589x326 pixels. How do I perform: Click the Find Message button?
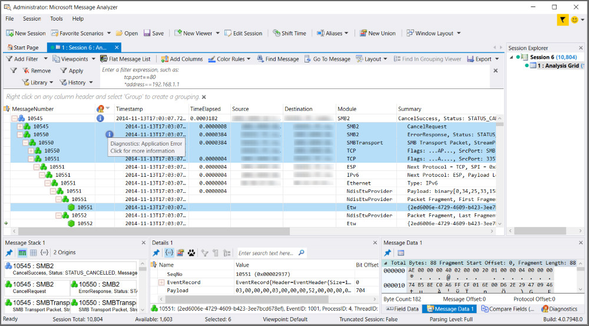(278, 59)
